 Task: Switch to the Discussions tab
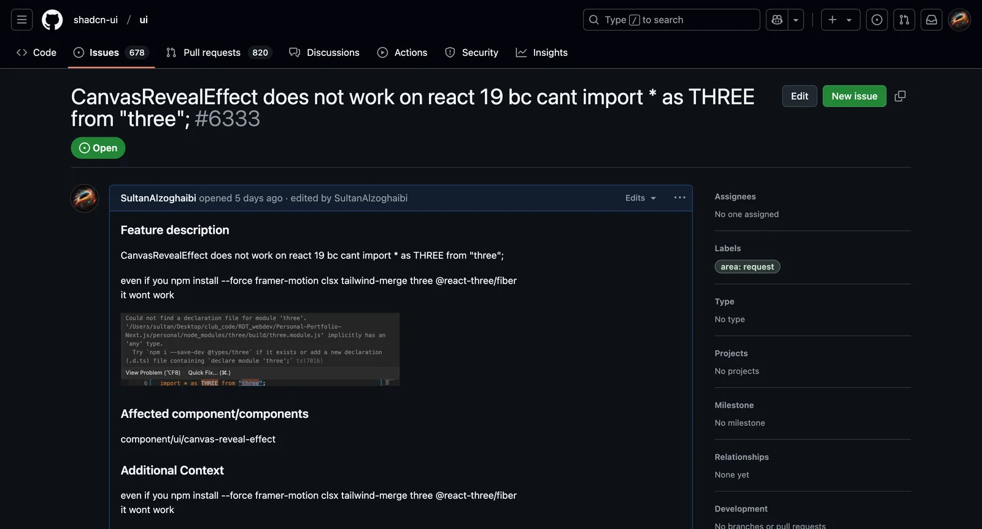[324, 53]
